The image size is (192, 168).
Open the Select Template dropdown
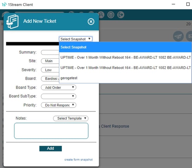pos(71,118)
